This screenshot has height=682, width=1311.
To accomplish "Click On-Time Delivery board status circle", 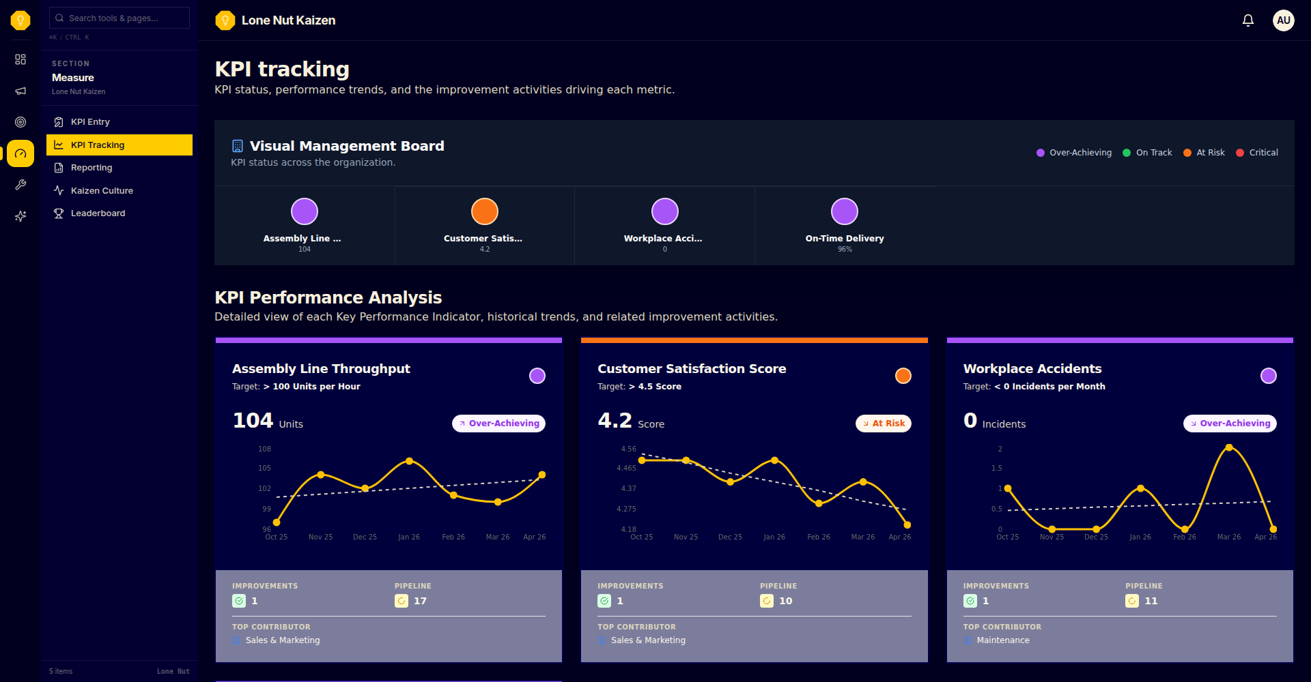I will tap(845, 211).
